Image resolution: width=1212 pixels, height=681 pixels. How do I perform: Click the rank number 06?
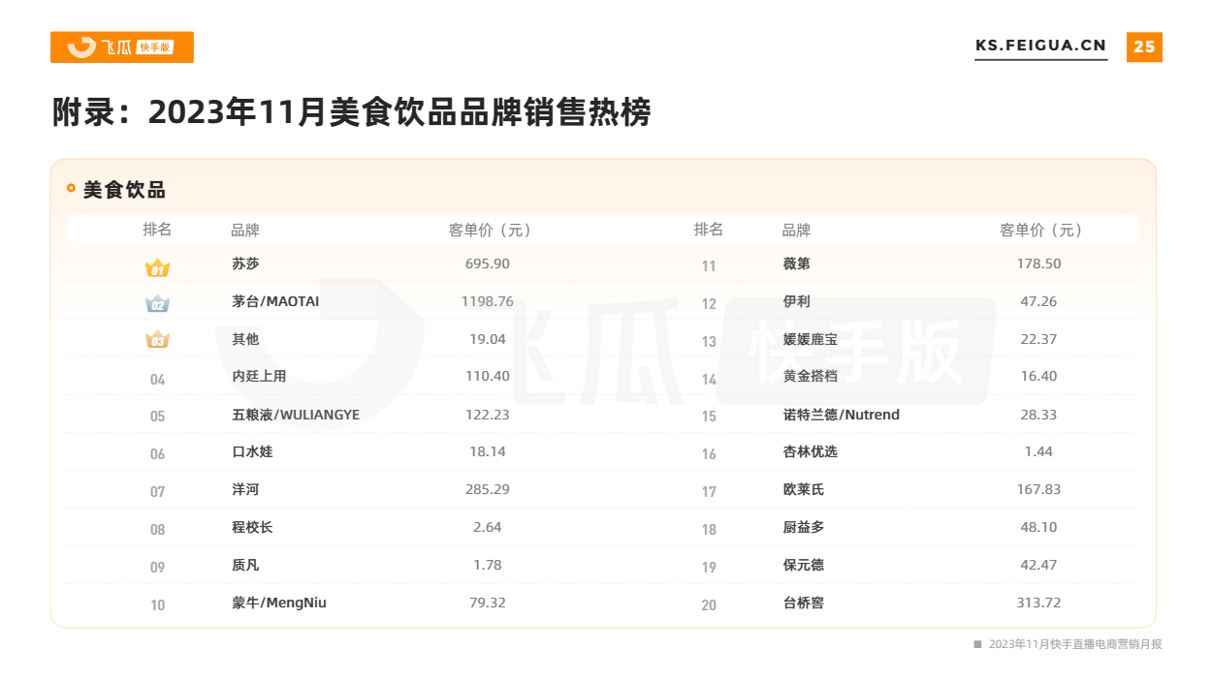click(157, 454)
